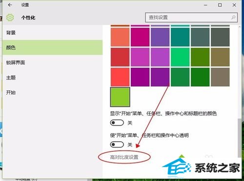Maximize the settings window
Viewport: 244px width, 181px height.
pos(220,5)
